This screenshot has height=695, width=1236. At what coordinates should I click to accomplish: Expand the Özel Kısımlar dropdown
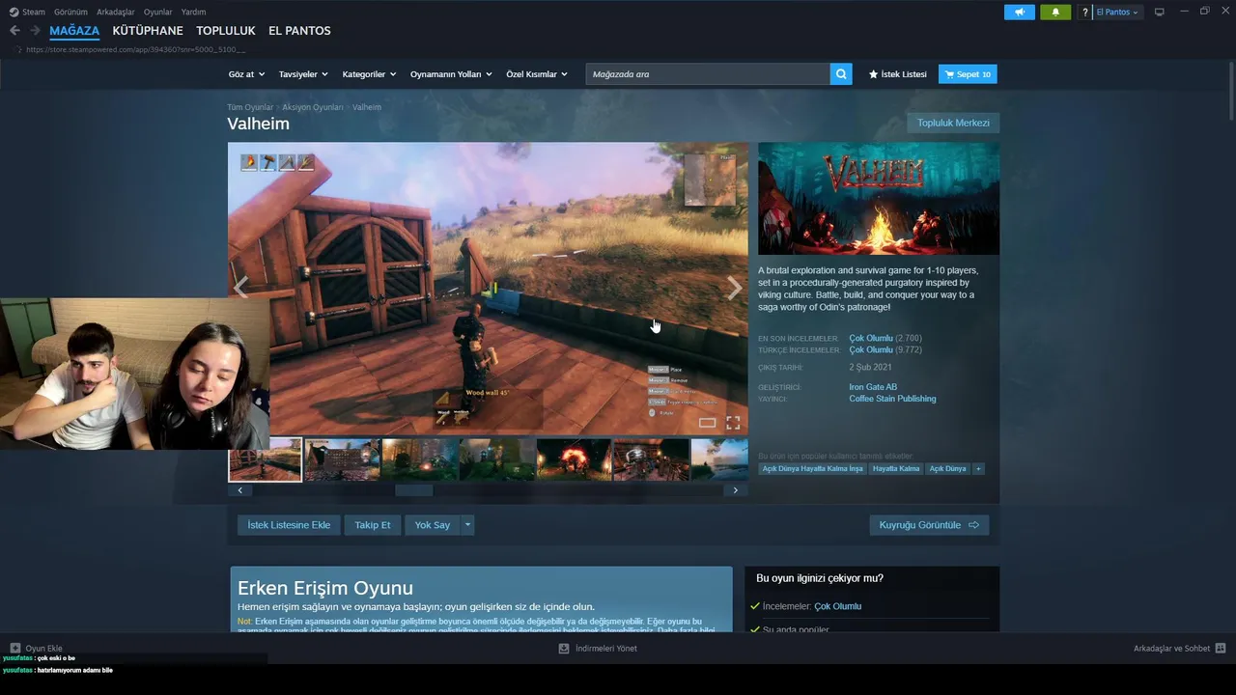click(537, 74)
